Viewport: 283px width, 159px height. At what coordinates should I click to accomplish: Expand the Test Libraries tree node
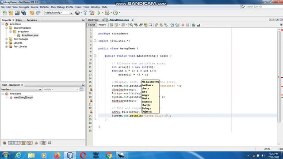(x=7, y=46)
